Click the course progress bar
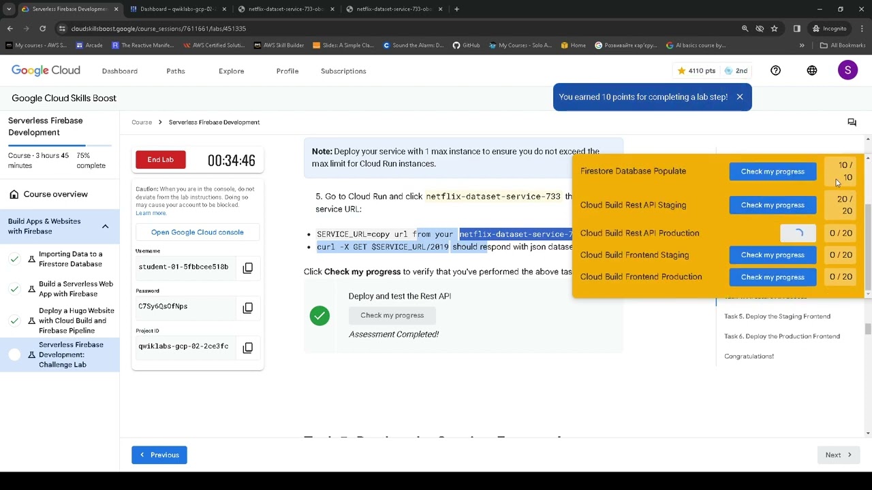The height and width of the screenshot is (490, 872). pos(60,146)
